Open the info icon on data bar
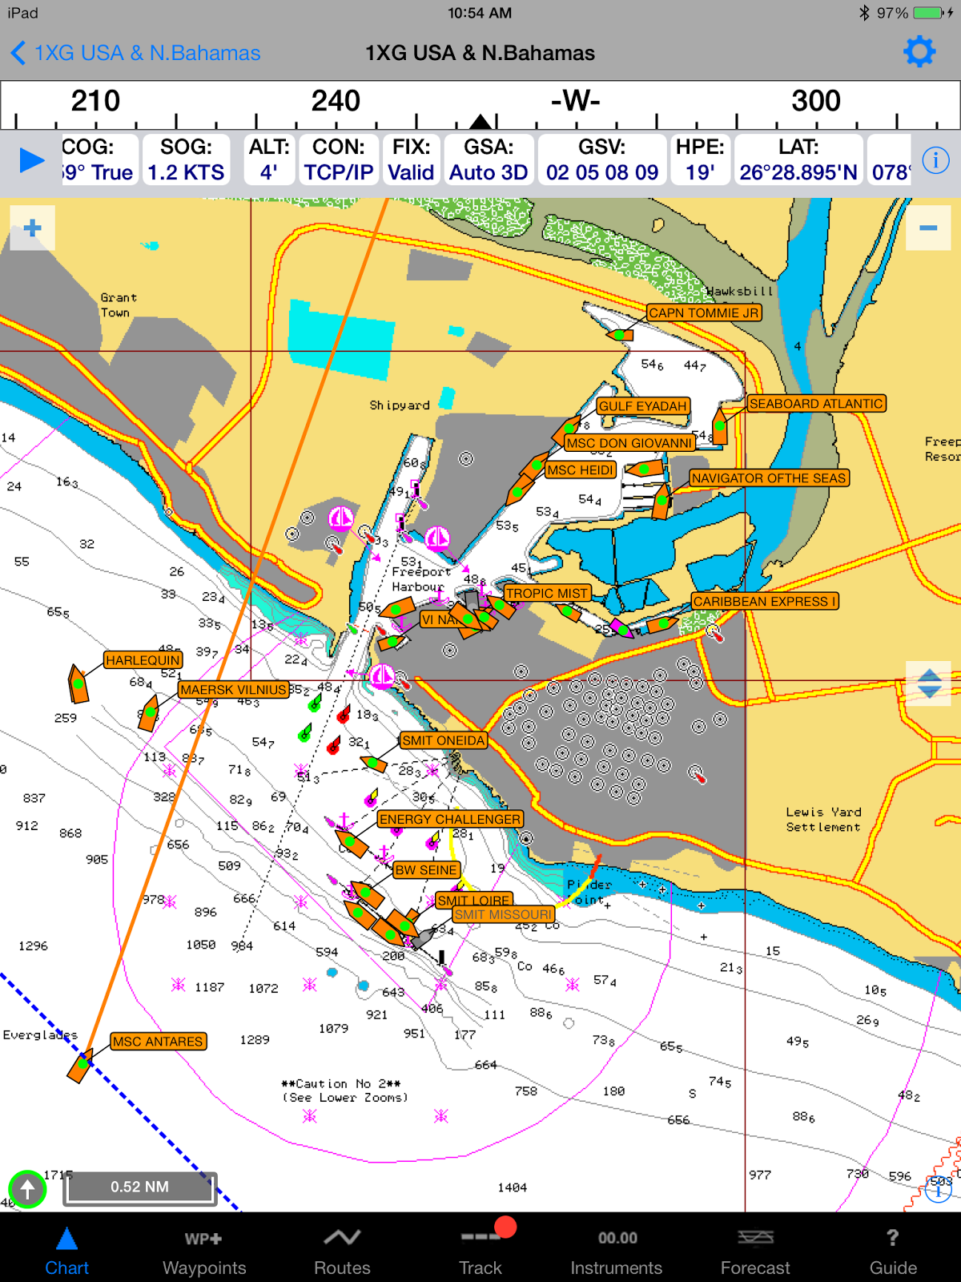961x1282 pixels. click(935, 160)
